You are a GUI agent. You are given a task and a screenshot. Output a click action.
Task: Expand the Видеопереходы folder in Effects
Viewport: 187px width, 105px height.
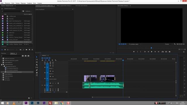click(x=1, y=76)
